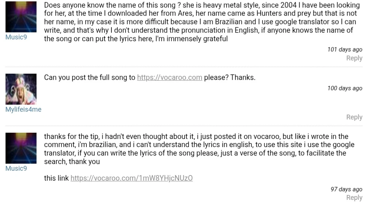This screenshot has height=202, width=367.
Task: Open the vocaroo.com/1mW8YHjcNUzO recording link
Action: pyautogui.click(x=131, y=178)
